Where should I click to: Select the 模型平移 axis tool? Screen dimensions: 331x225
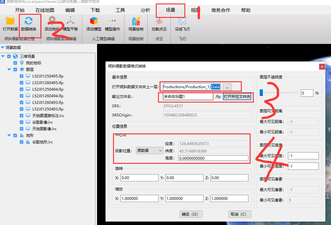[71, 21]
